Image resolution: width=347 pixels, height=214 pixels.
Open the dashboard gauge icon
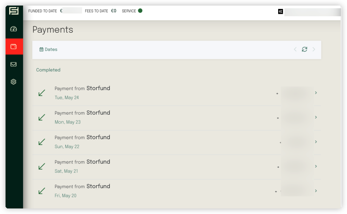(14, 29)
